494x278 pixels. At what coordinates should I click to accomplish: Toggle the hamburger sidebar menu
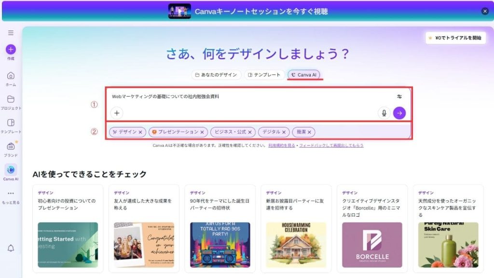click(11, 33)
